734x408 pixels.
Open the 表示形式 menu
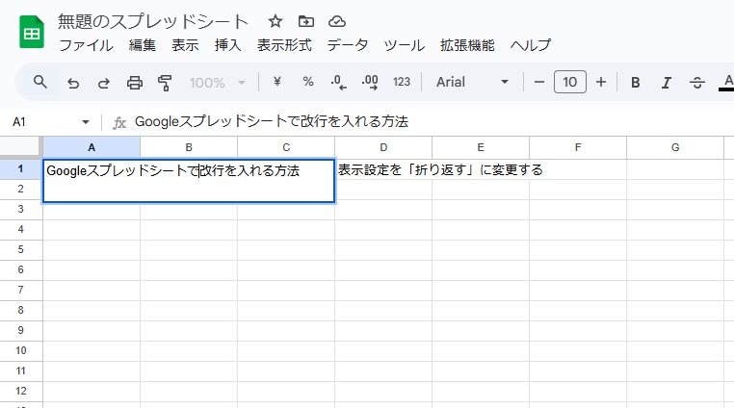284,45
